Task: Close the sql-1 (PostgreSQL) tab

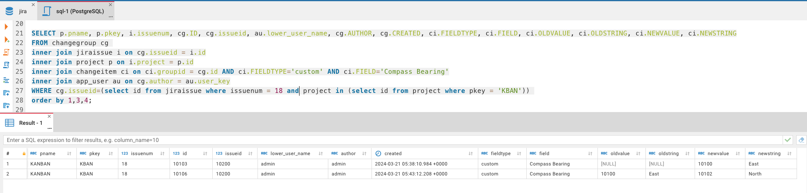Action: tap(110, 5)
